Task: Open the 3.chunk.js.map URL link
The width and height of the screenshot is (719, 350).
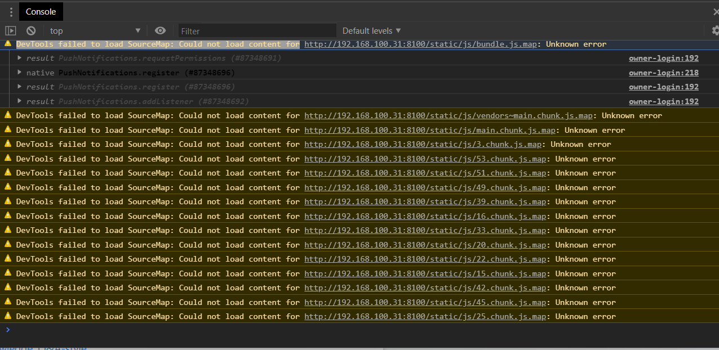Action: 423,144
